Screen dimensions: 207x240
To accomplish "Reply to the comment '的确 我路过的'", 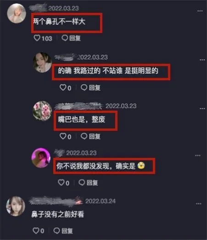I will coord(90,88).
